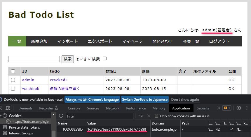Select the TODOSESSID cookie name cell

click(72, 129)
